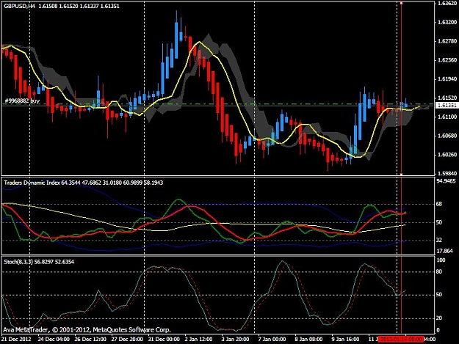Click the 1.63200 price axis value
This screenshot has width=459, height=344.
447,22
